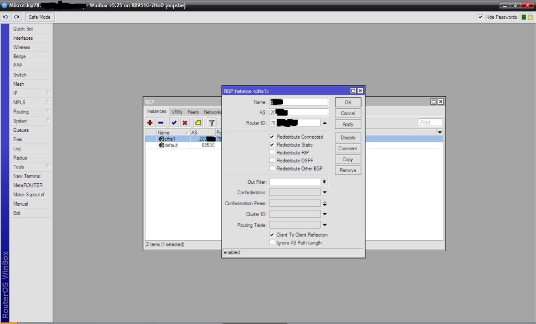Viewport: 536px width, 324px height.
Task: Click the Name input field
Action: click(x=298, y=102)
